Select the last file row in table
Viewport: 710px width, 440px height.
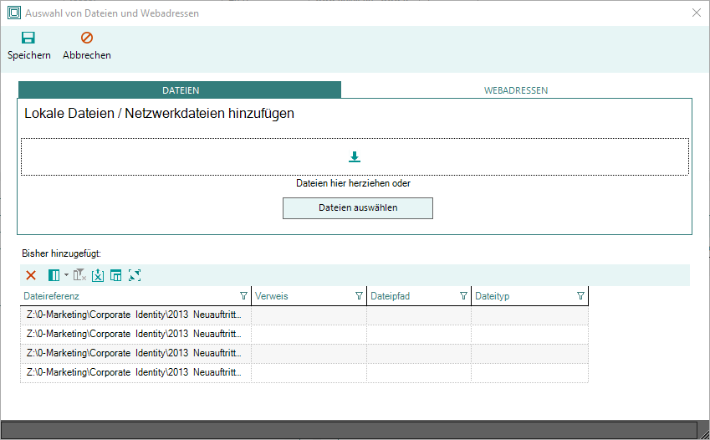coord(134,373)
